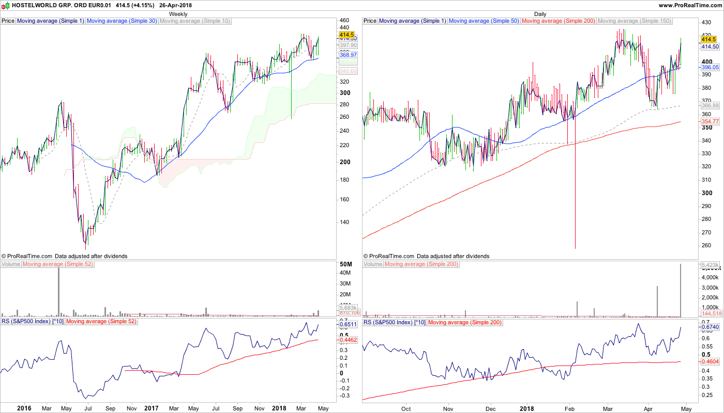Toggle the greyed daily Moving average (Simple 150)
This screenshot has height=413, width=724.
635,21
